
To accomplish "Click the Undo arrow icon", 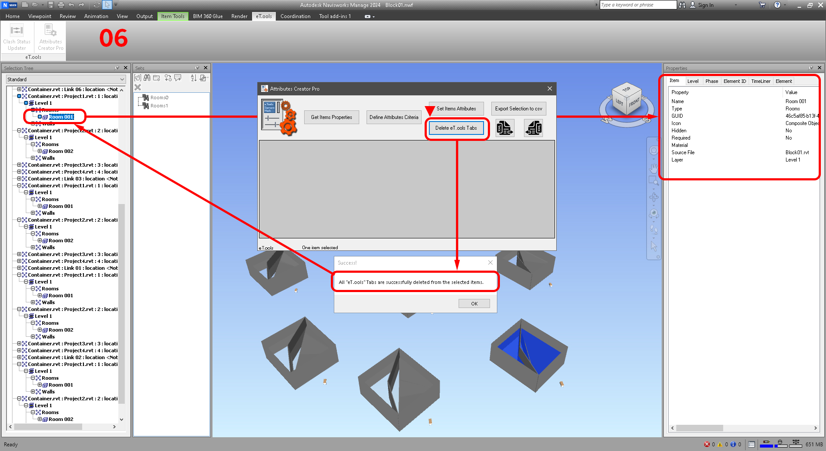I will (71, 5).
